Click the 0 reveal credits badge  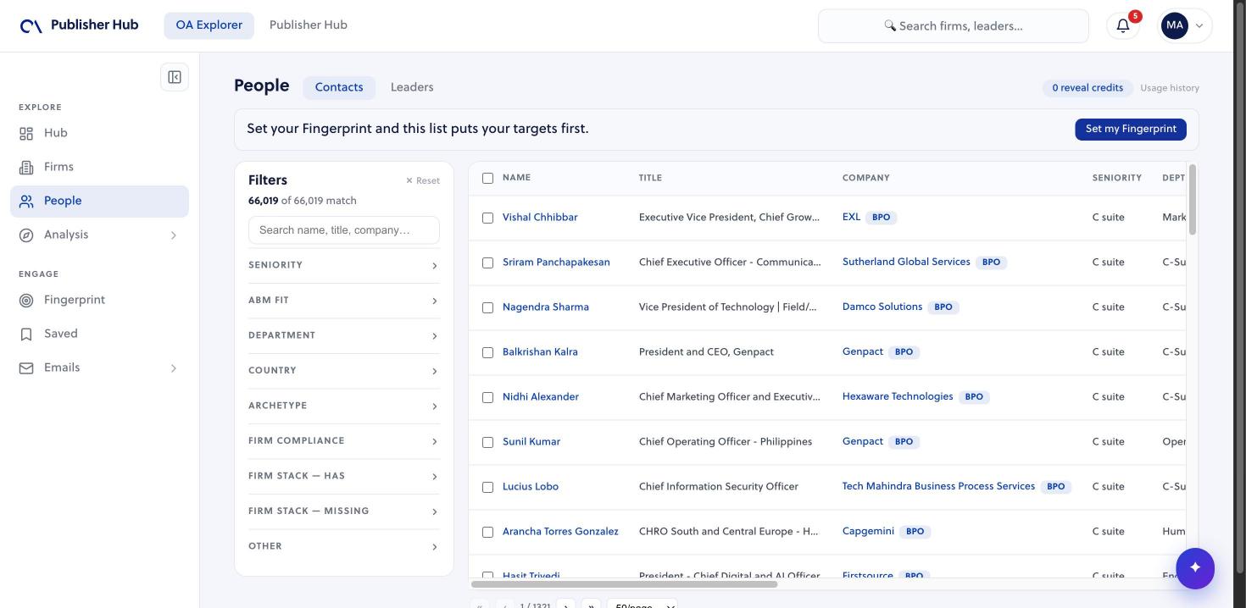pos(1087,88)
